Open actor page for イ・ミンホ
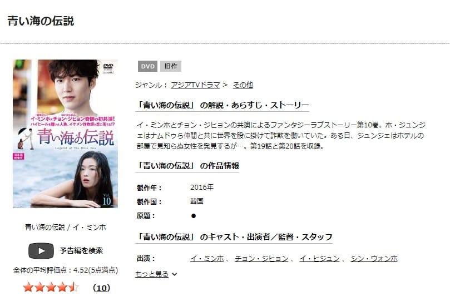This screenshot has width=450, height=306. 207,259
